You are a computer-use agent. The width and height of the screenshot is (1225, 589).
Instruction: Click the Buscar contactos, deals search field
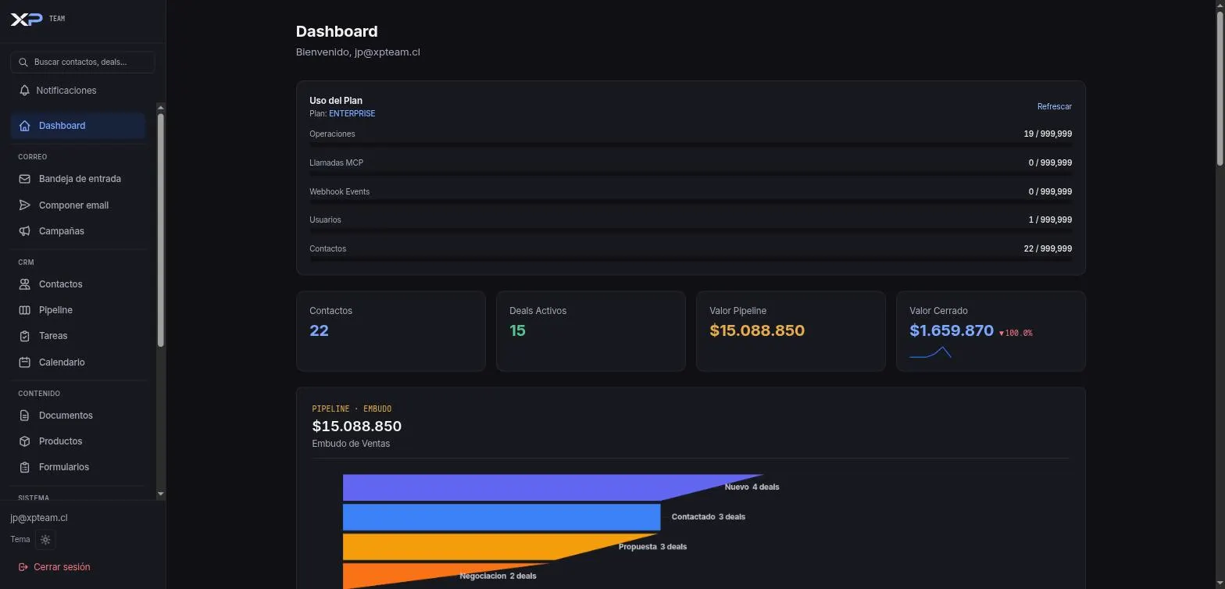point(82,62)
